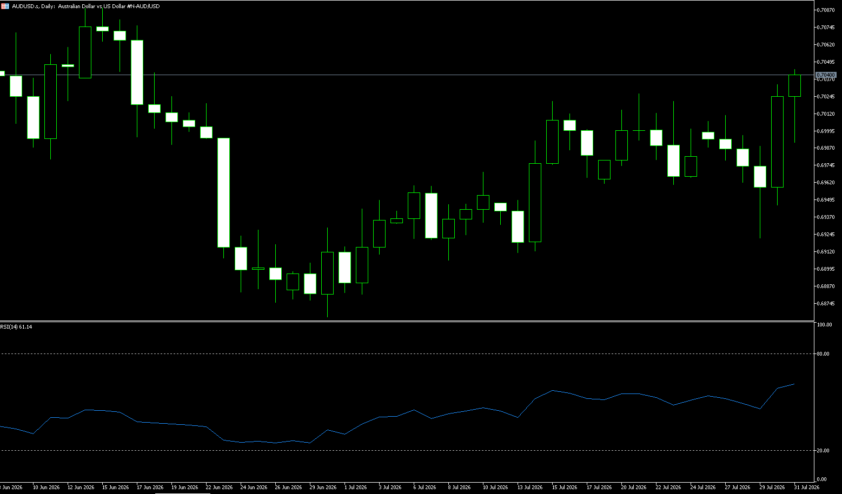Choose the 24 Jul 2026 time axis label

pos(704,488)
